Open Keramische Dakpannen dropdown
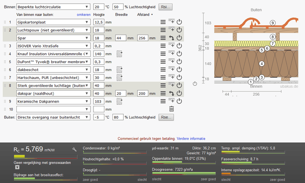The image size is (305, 183). (53, 101)
